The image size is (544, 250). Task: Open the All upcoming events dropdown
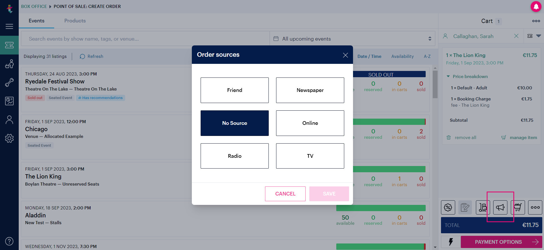point(352,39)
